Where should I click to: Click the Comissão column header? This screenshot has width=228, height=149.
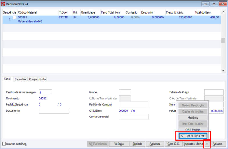click(x=133, y=12)
